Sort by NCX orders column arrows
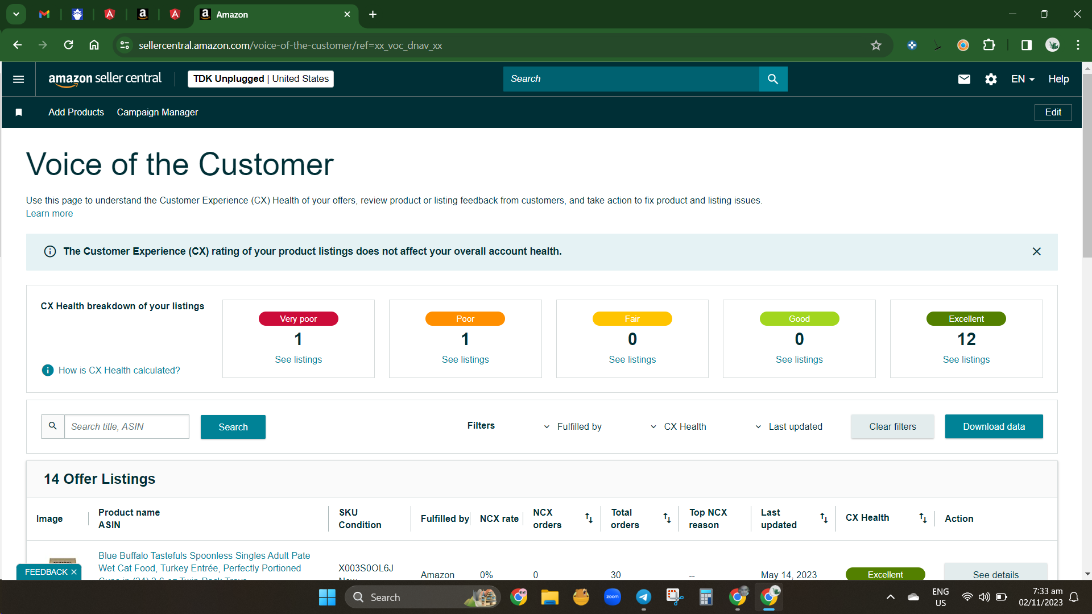The image size is (1092, 614). coord(589,518)
